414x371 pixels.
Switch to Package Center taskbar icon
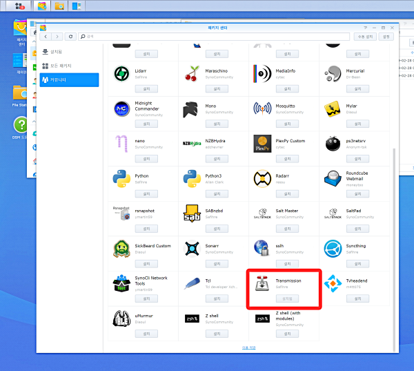(x=42, y=6)
